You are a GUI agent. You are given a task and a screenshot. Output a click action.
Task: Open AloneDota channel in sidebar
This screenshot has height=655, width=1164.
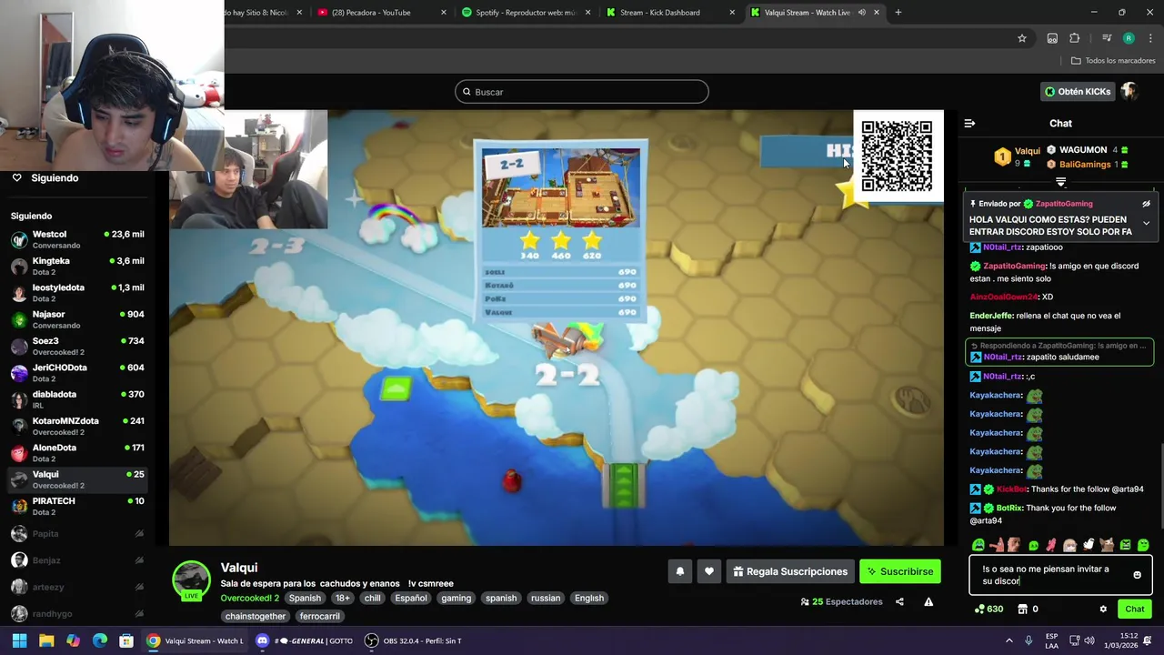click(x=77, y=453)
